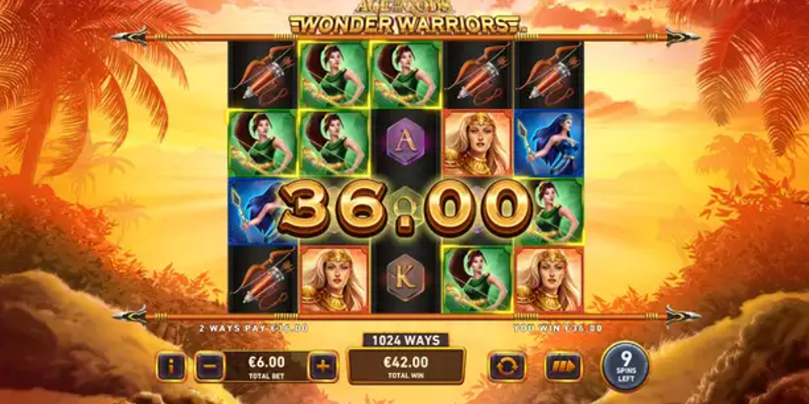Screen dimensions: 809x404
Task: Click the top-right bow and quiver symbol
Action: pyautogui.click(x=549, y=74)
